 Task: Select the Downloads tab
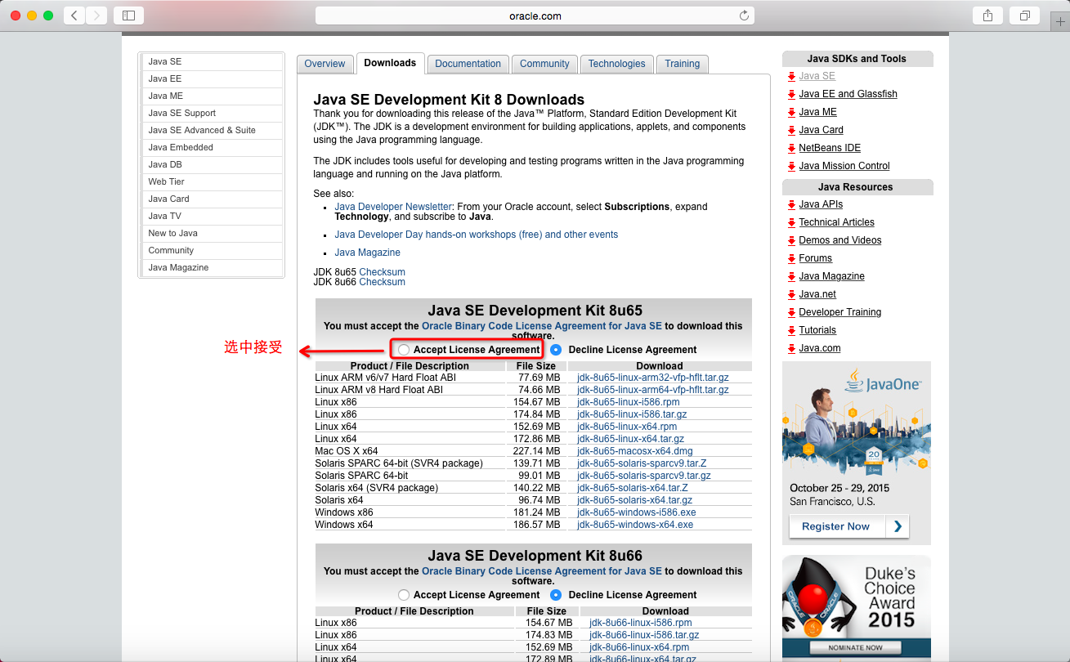pos(390,63)
